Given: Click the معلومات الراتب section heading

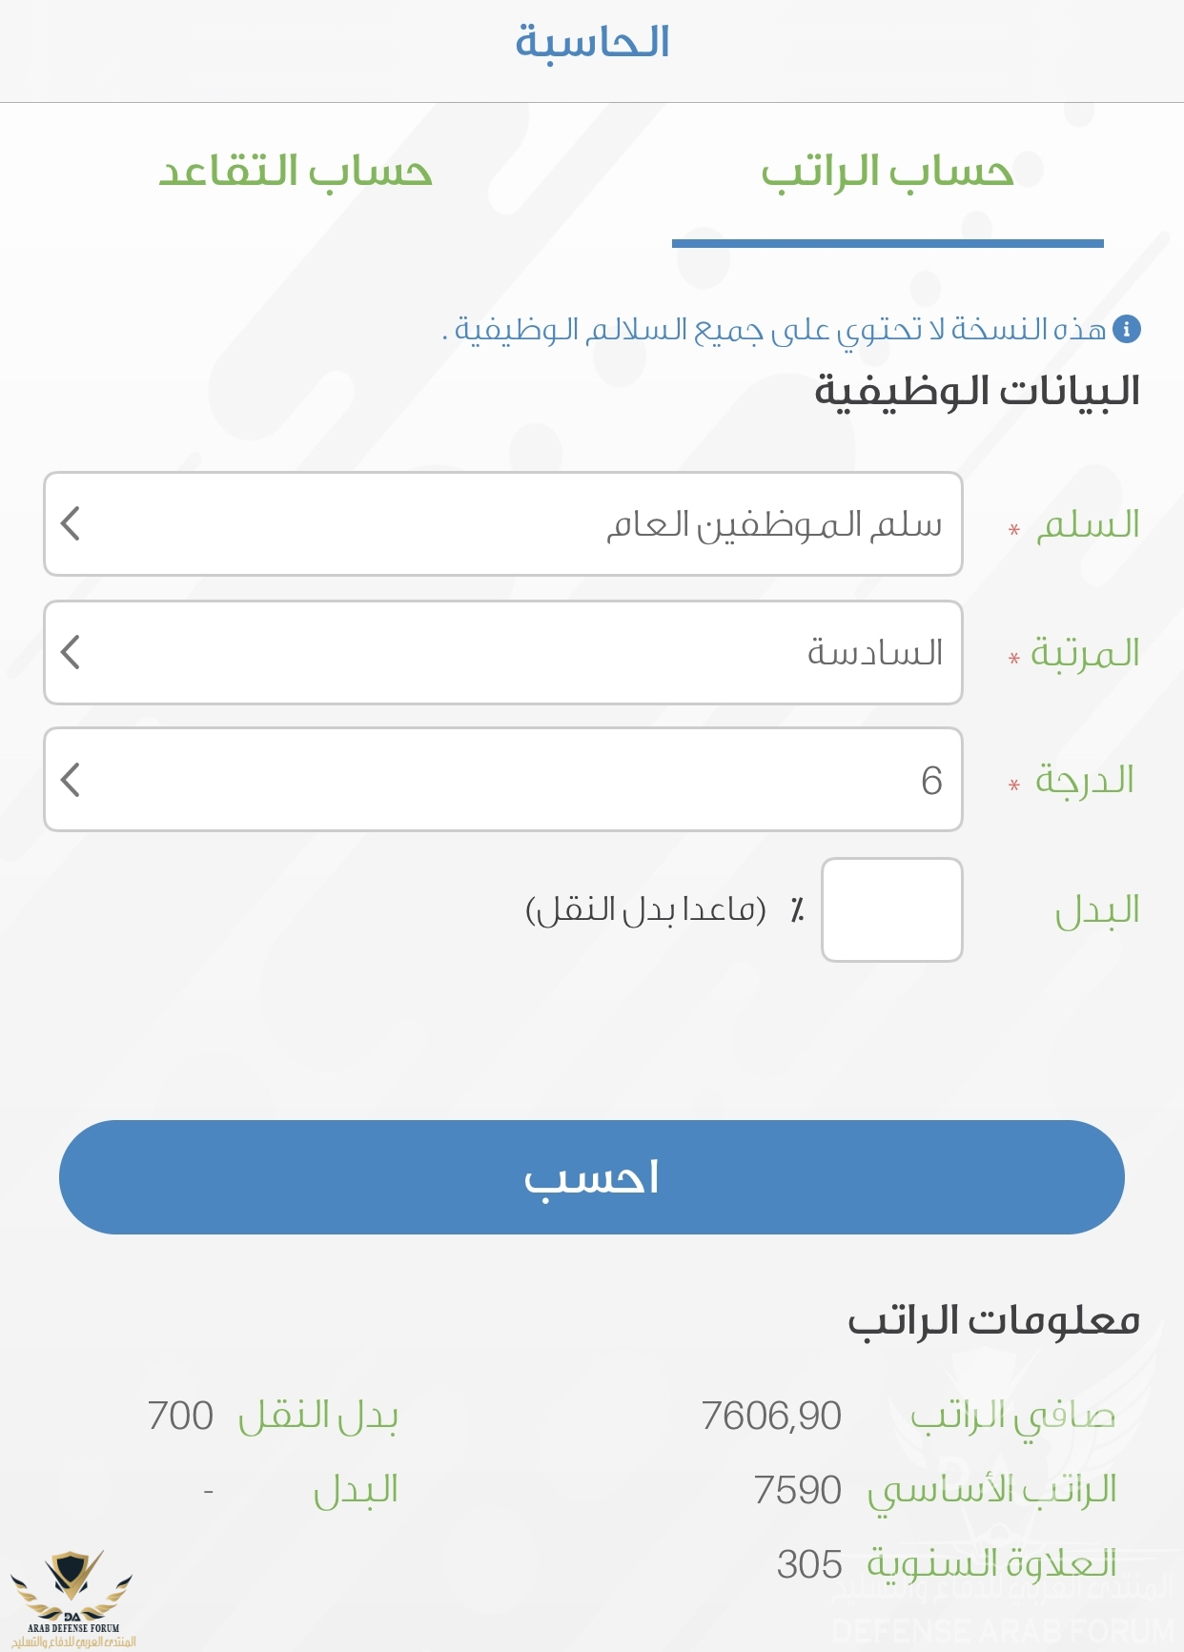Looking at the screenshot, I should coord(993,1320).
